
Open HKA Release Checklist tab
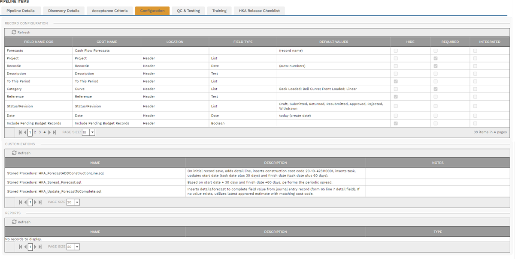tap(259, 11)
